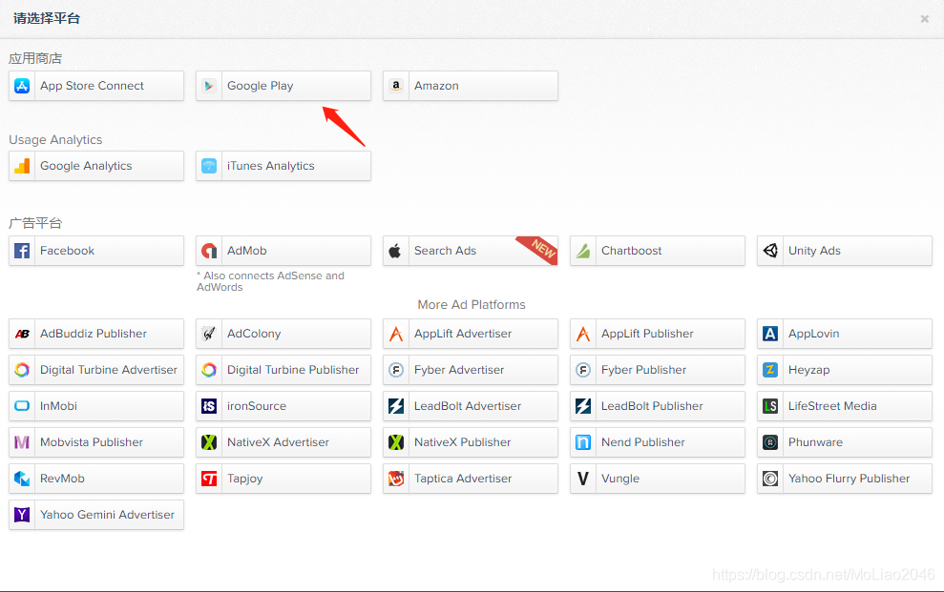
Task: Click the RevMob logo icon
Action: 22,479
